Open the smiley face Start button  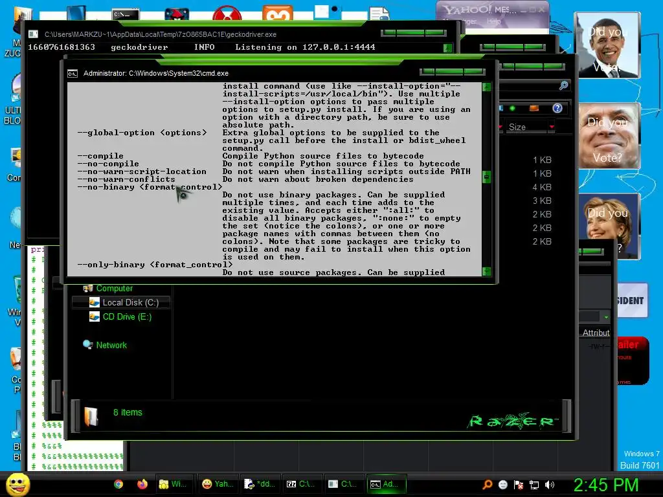[x=17, y=484]
